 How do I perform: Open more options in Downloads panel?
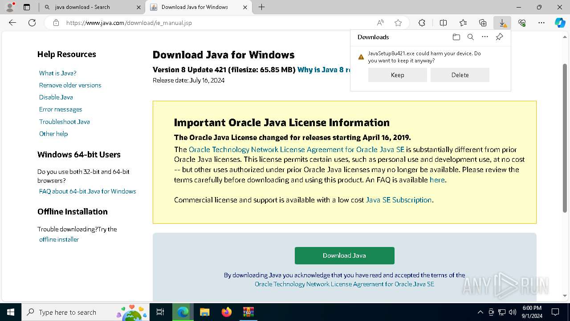point(485,37)
